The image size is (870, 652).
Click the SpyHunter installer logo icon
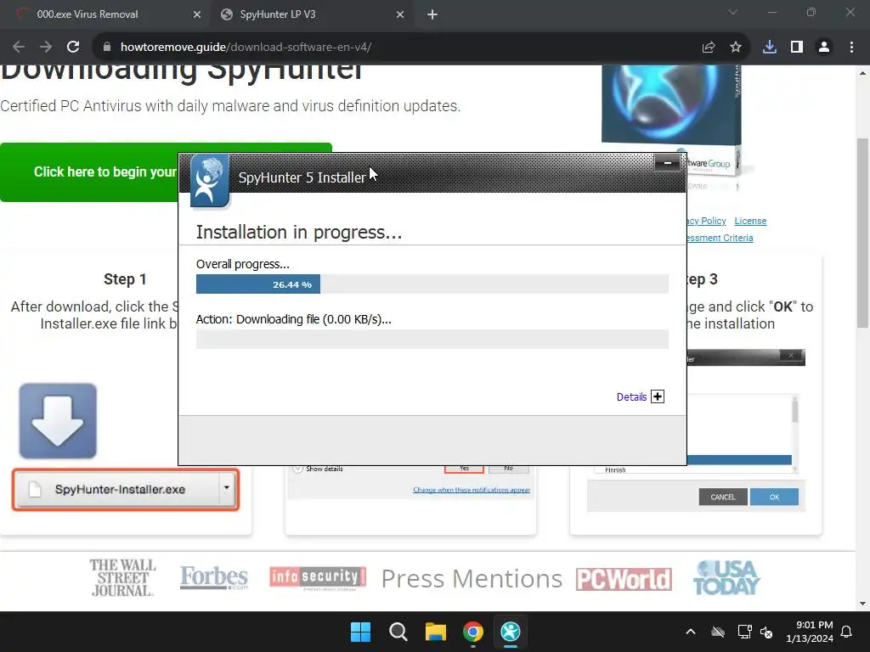tap(210, 181)
